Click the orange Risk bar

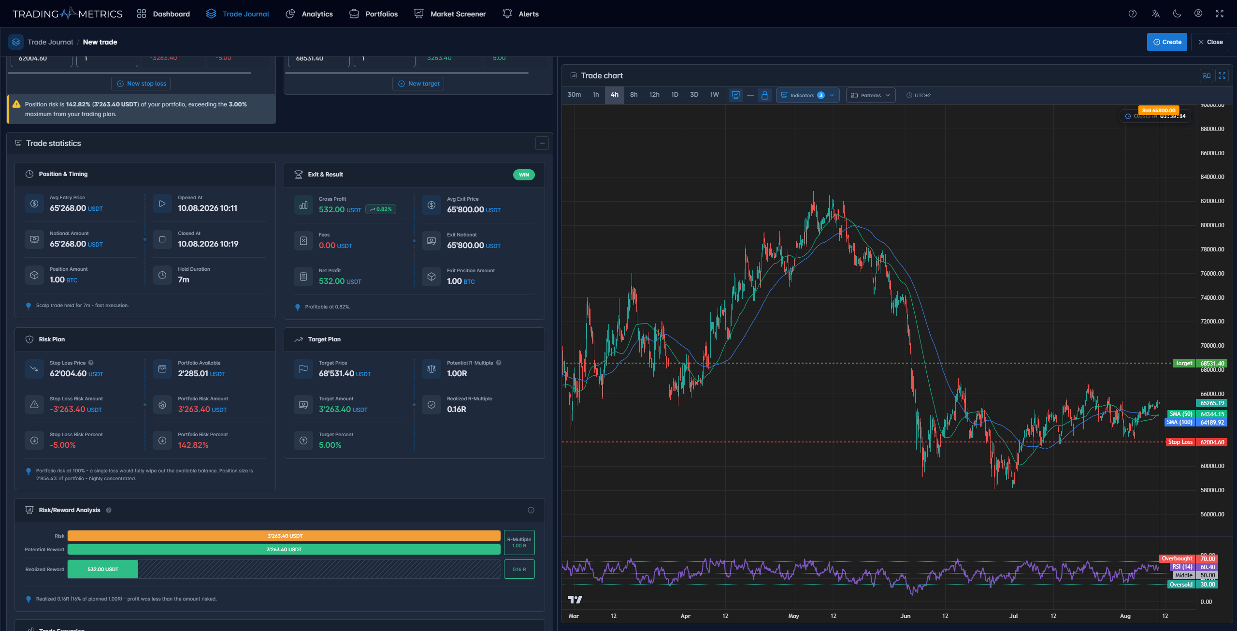coord(284,536)
